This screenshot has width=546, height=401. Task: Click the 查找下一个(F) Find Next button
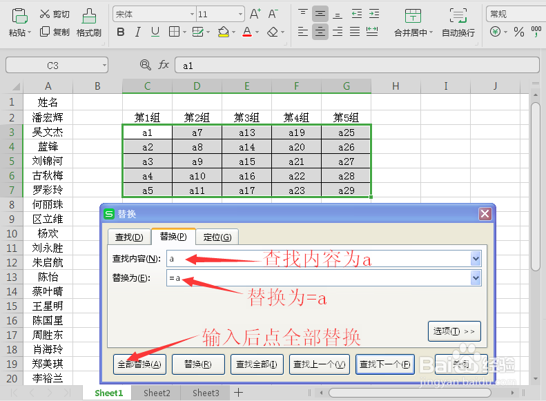point(385,364)
